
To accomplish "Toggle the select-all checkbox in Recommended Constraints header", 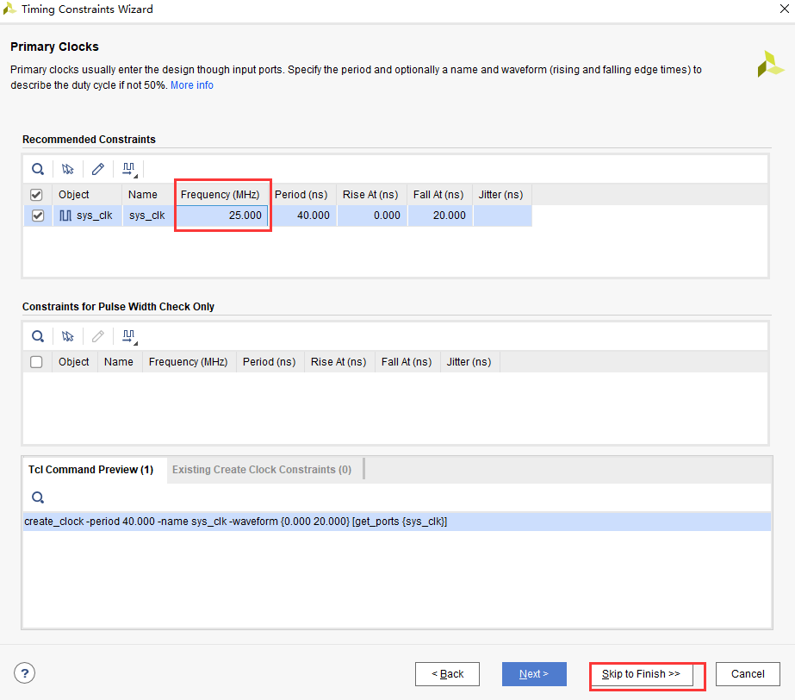I will pyautogui.click(x=37, y=195).
